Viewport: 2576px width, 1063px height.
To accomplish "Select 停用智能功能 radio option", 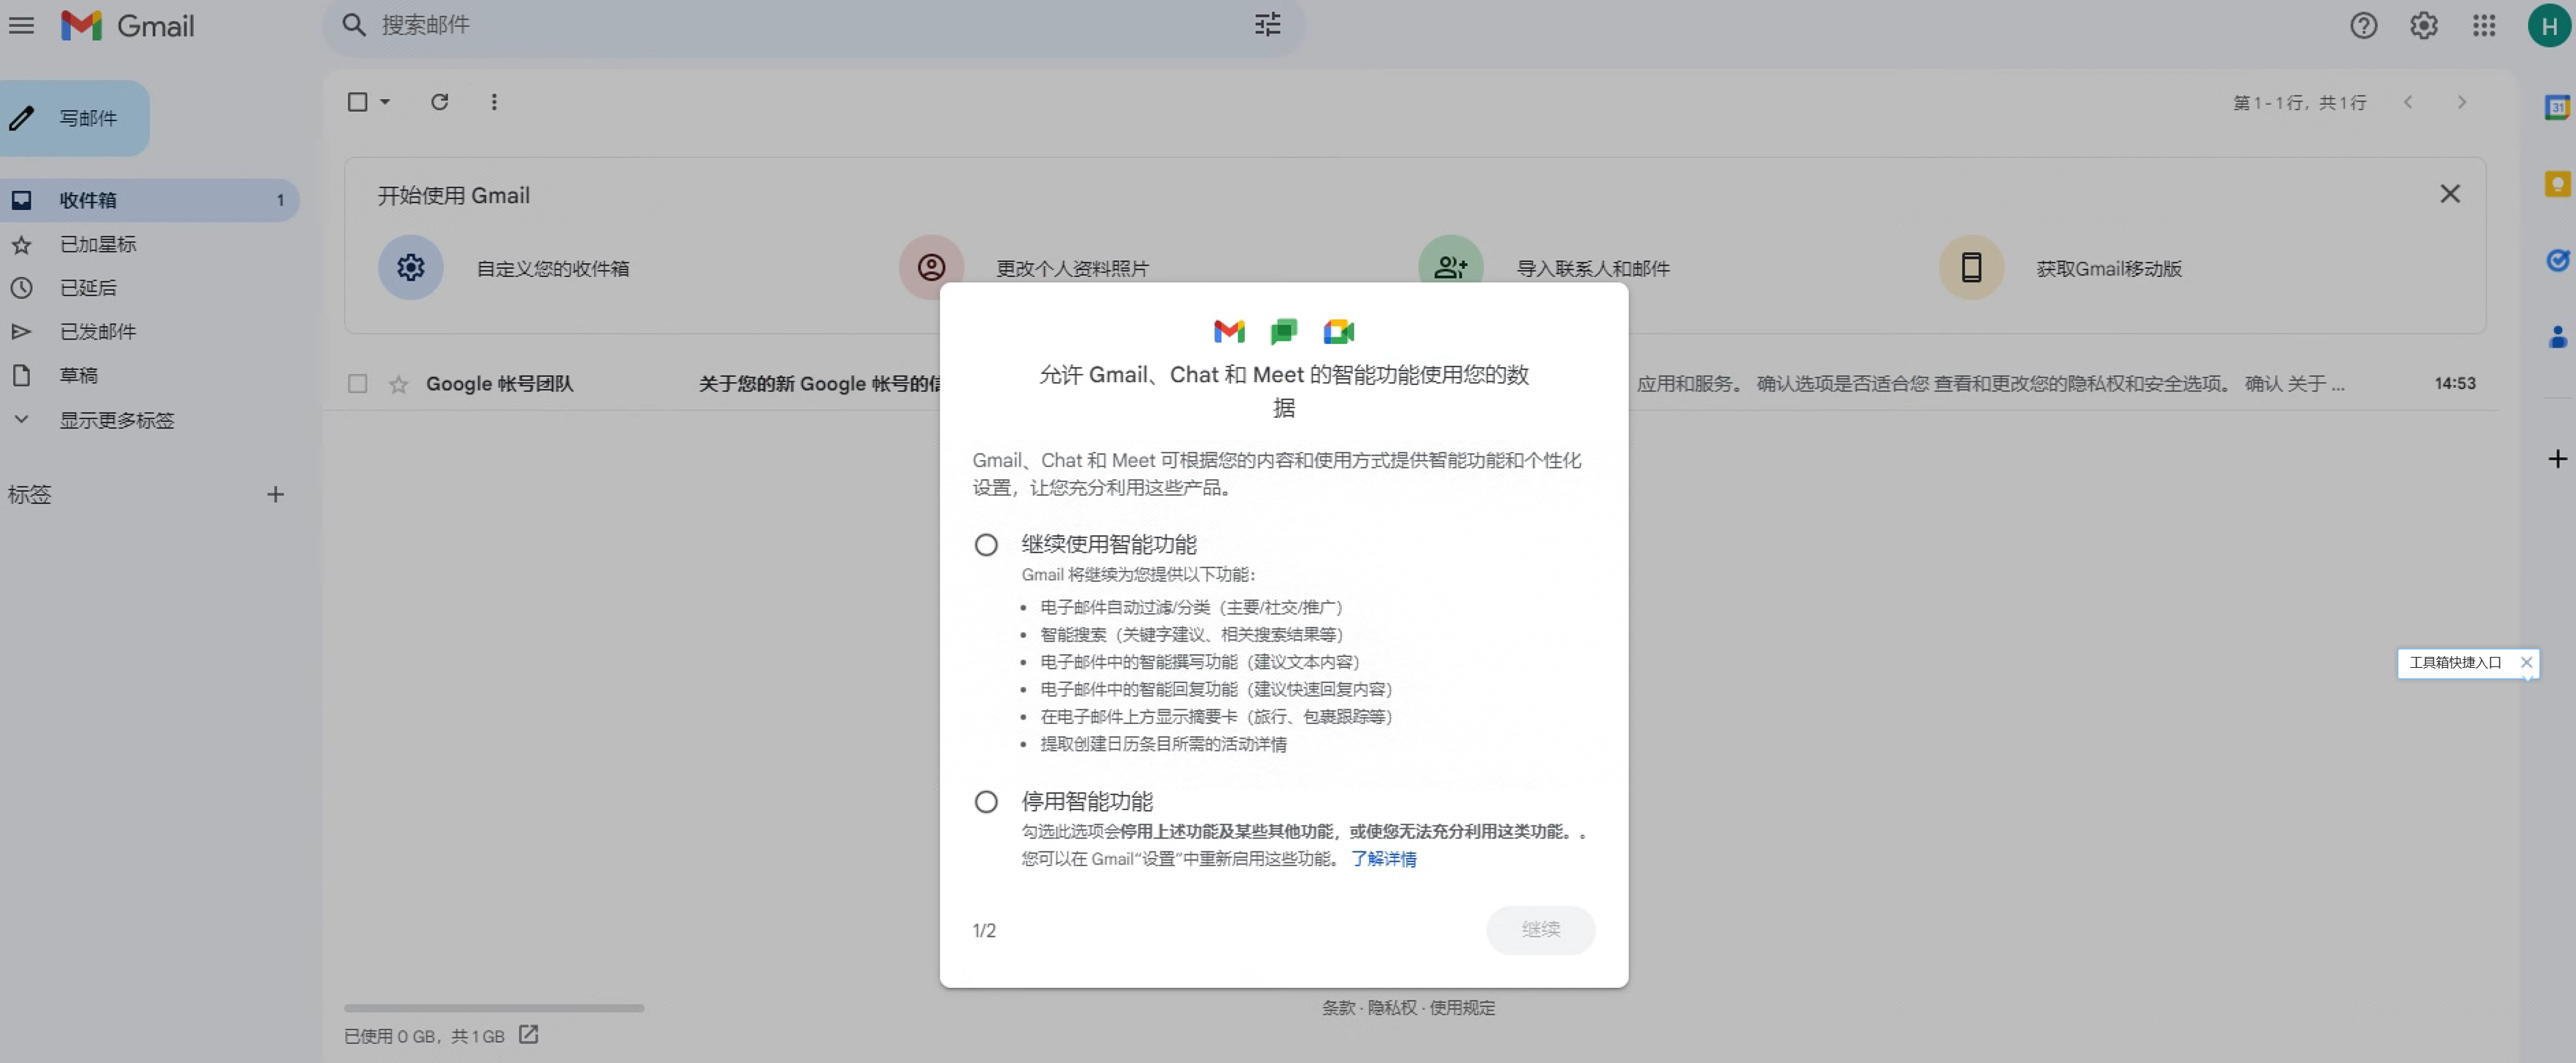I will 986,802.
